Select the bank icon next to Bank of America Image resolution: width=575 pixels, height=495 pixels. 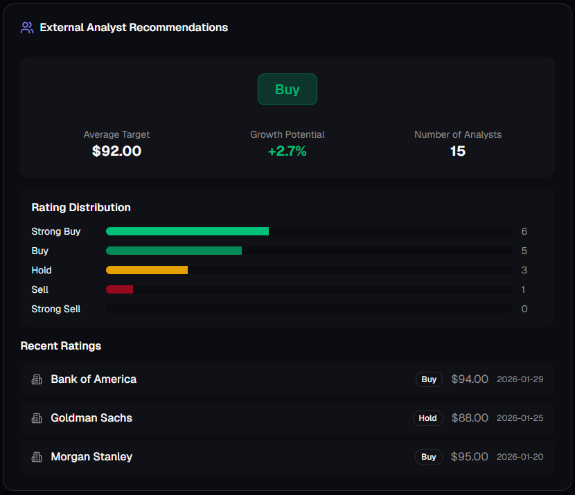coord(36,379)
